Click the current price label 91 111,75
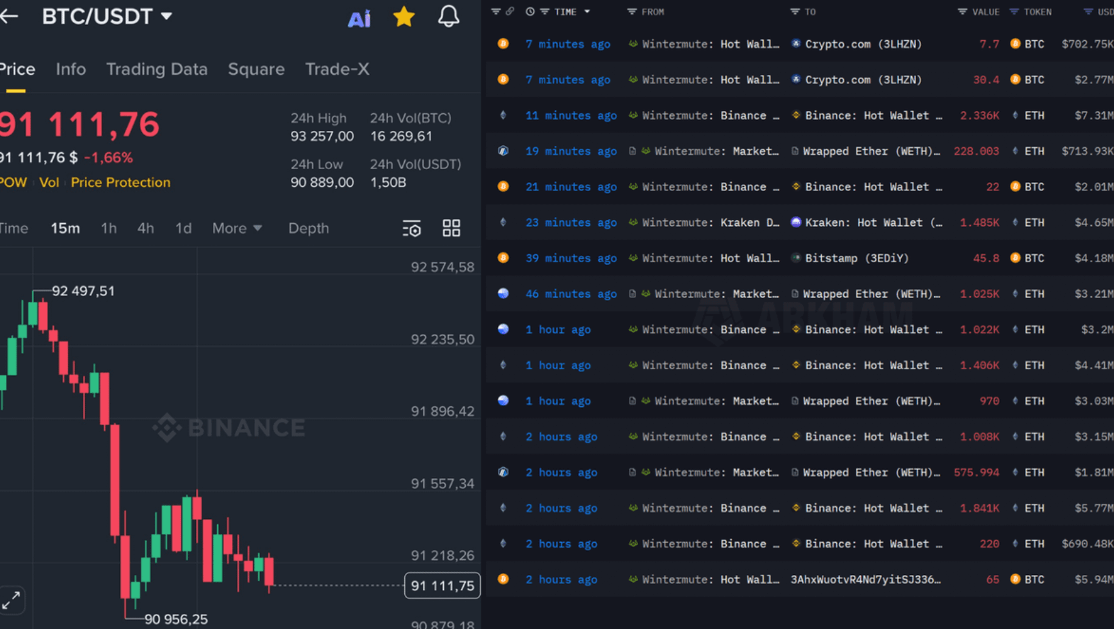The image size is (1114, 629). (x=443, y=586)
